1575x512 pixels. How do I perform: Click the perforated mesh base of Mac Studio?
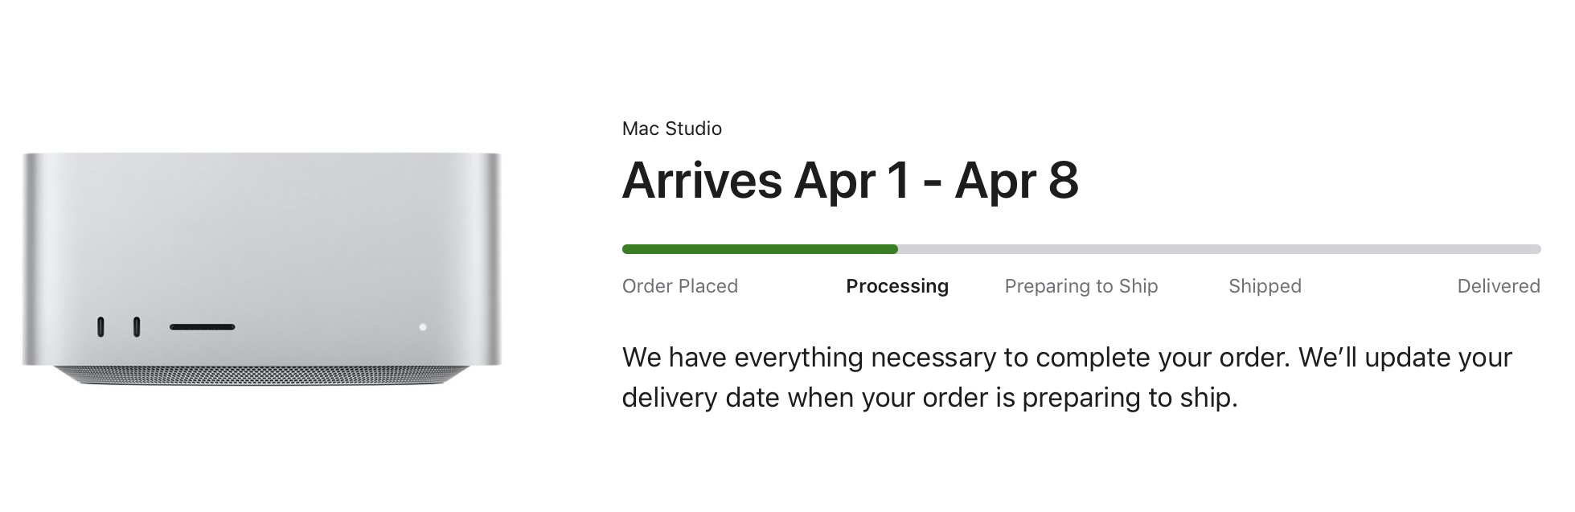tap(261, 376)
